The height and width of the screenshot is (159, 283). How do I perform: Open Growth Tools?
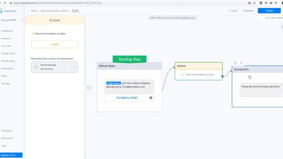(x=8, y=53)
